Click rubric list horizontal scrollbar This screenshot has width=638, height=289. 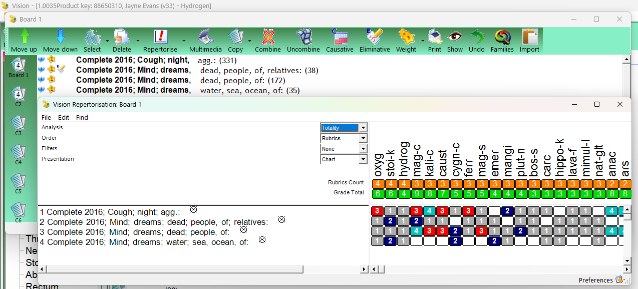coord(175,269)
